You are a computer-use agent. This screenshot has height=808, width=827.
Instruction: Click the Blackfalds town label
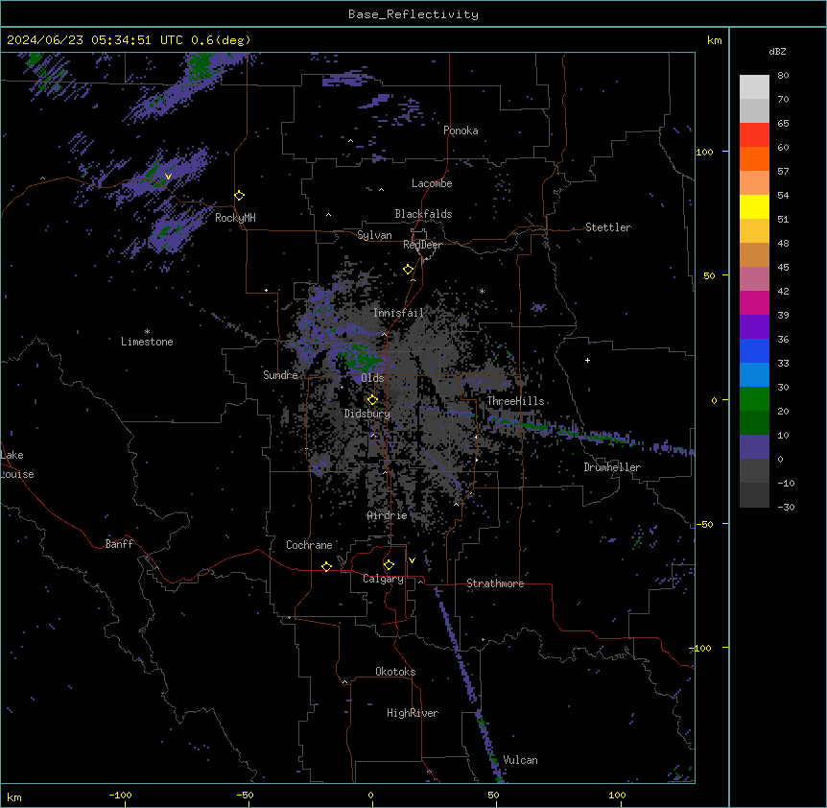pyautogui.click(x=423, y=214)
